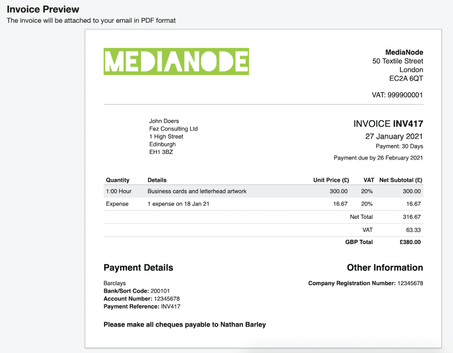Click the invoice date 27 January 2021

click(x=394, y=136)
